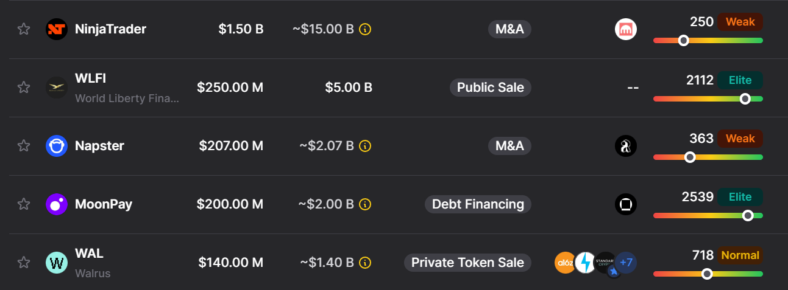Add Napster to favorites with the star

(24, 146)
